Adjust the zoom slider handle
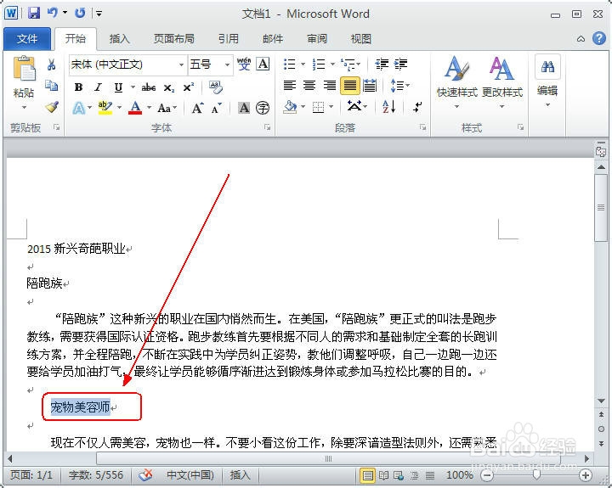 tap(536, 474)
